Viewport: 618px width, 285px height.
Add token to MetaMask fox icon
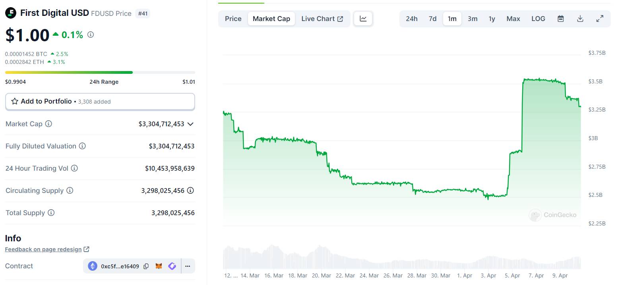click(159, 266)
